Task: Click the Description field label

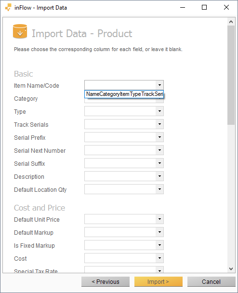Action: click(29, 177)
